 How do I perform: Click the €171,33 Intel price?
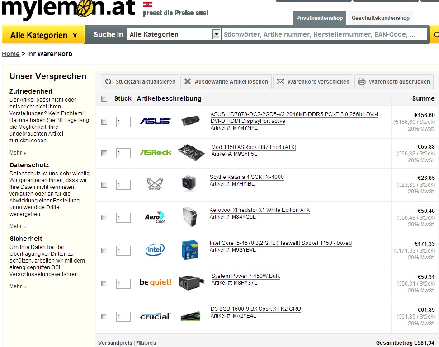pyautogui.click(x=425, y=244)
